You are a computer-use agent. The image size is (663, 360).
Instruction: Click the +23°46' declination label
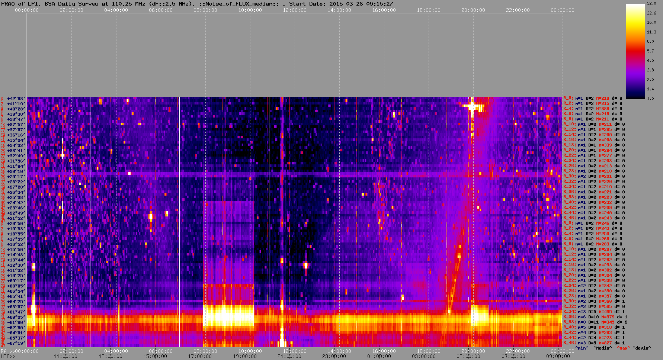(16, 208)
